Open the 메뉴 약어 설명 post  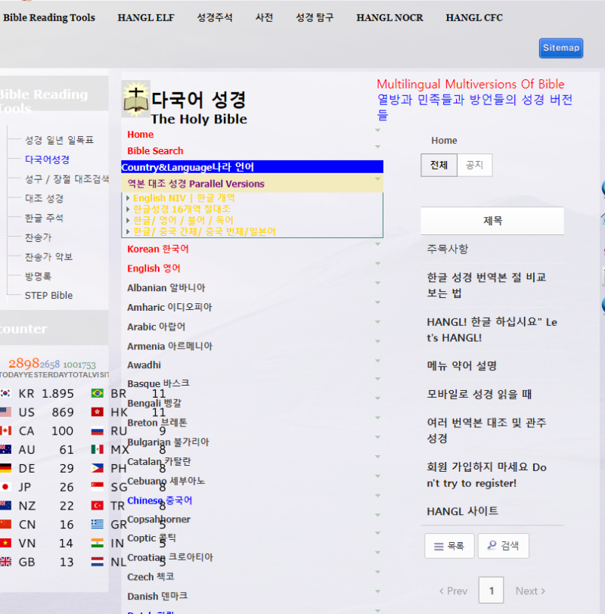[x=461, y=365]
